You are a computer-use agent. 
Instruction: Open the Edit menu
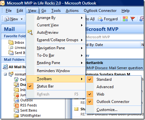(20, 11)
